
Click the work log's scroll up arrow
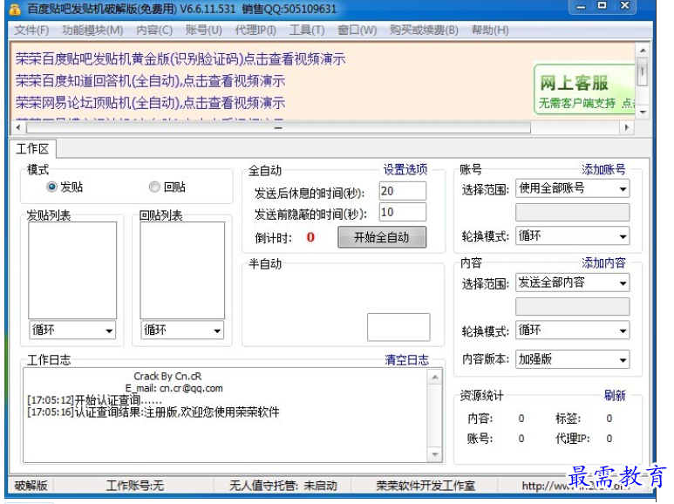pos(435,378)
